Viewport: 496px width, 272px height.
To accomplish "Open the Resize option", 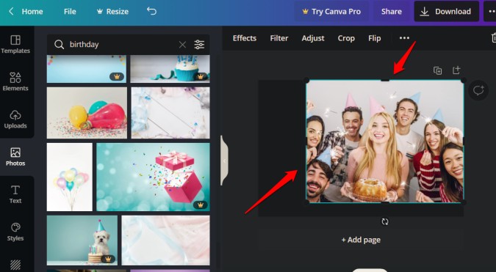I will click(112, 12).
